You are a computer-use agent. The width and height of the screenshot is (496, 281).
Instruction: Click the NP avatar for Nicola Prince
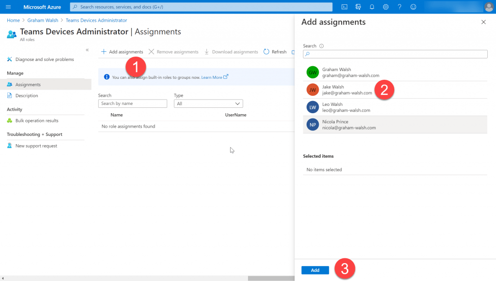point(312,124)
